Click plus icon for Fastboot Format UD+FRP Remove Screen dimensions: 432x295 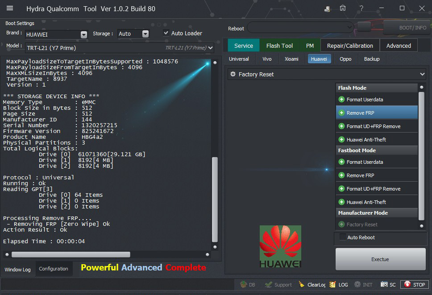pyautogui.click(x=342, y=189)
